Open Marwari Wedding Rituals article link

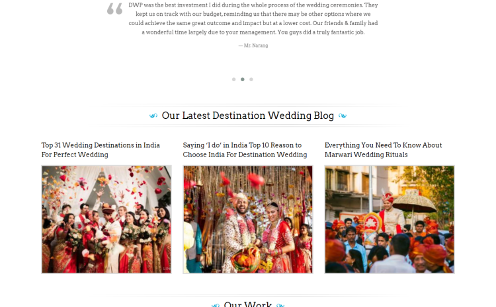click(383, 150)
